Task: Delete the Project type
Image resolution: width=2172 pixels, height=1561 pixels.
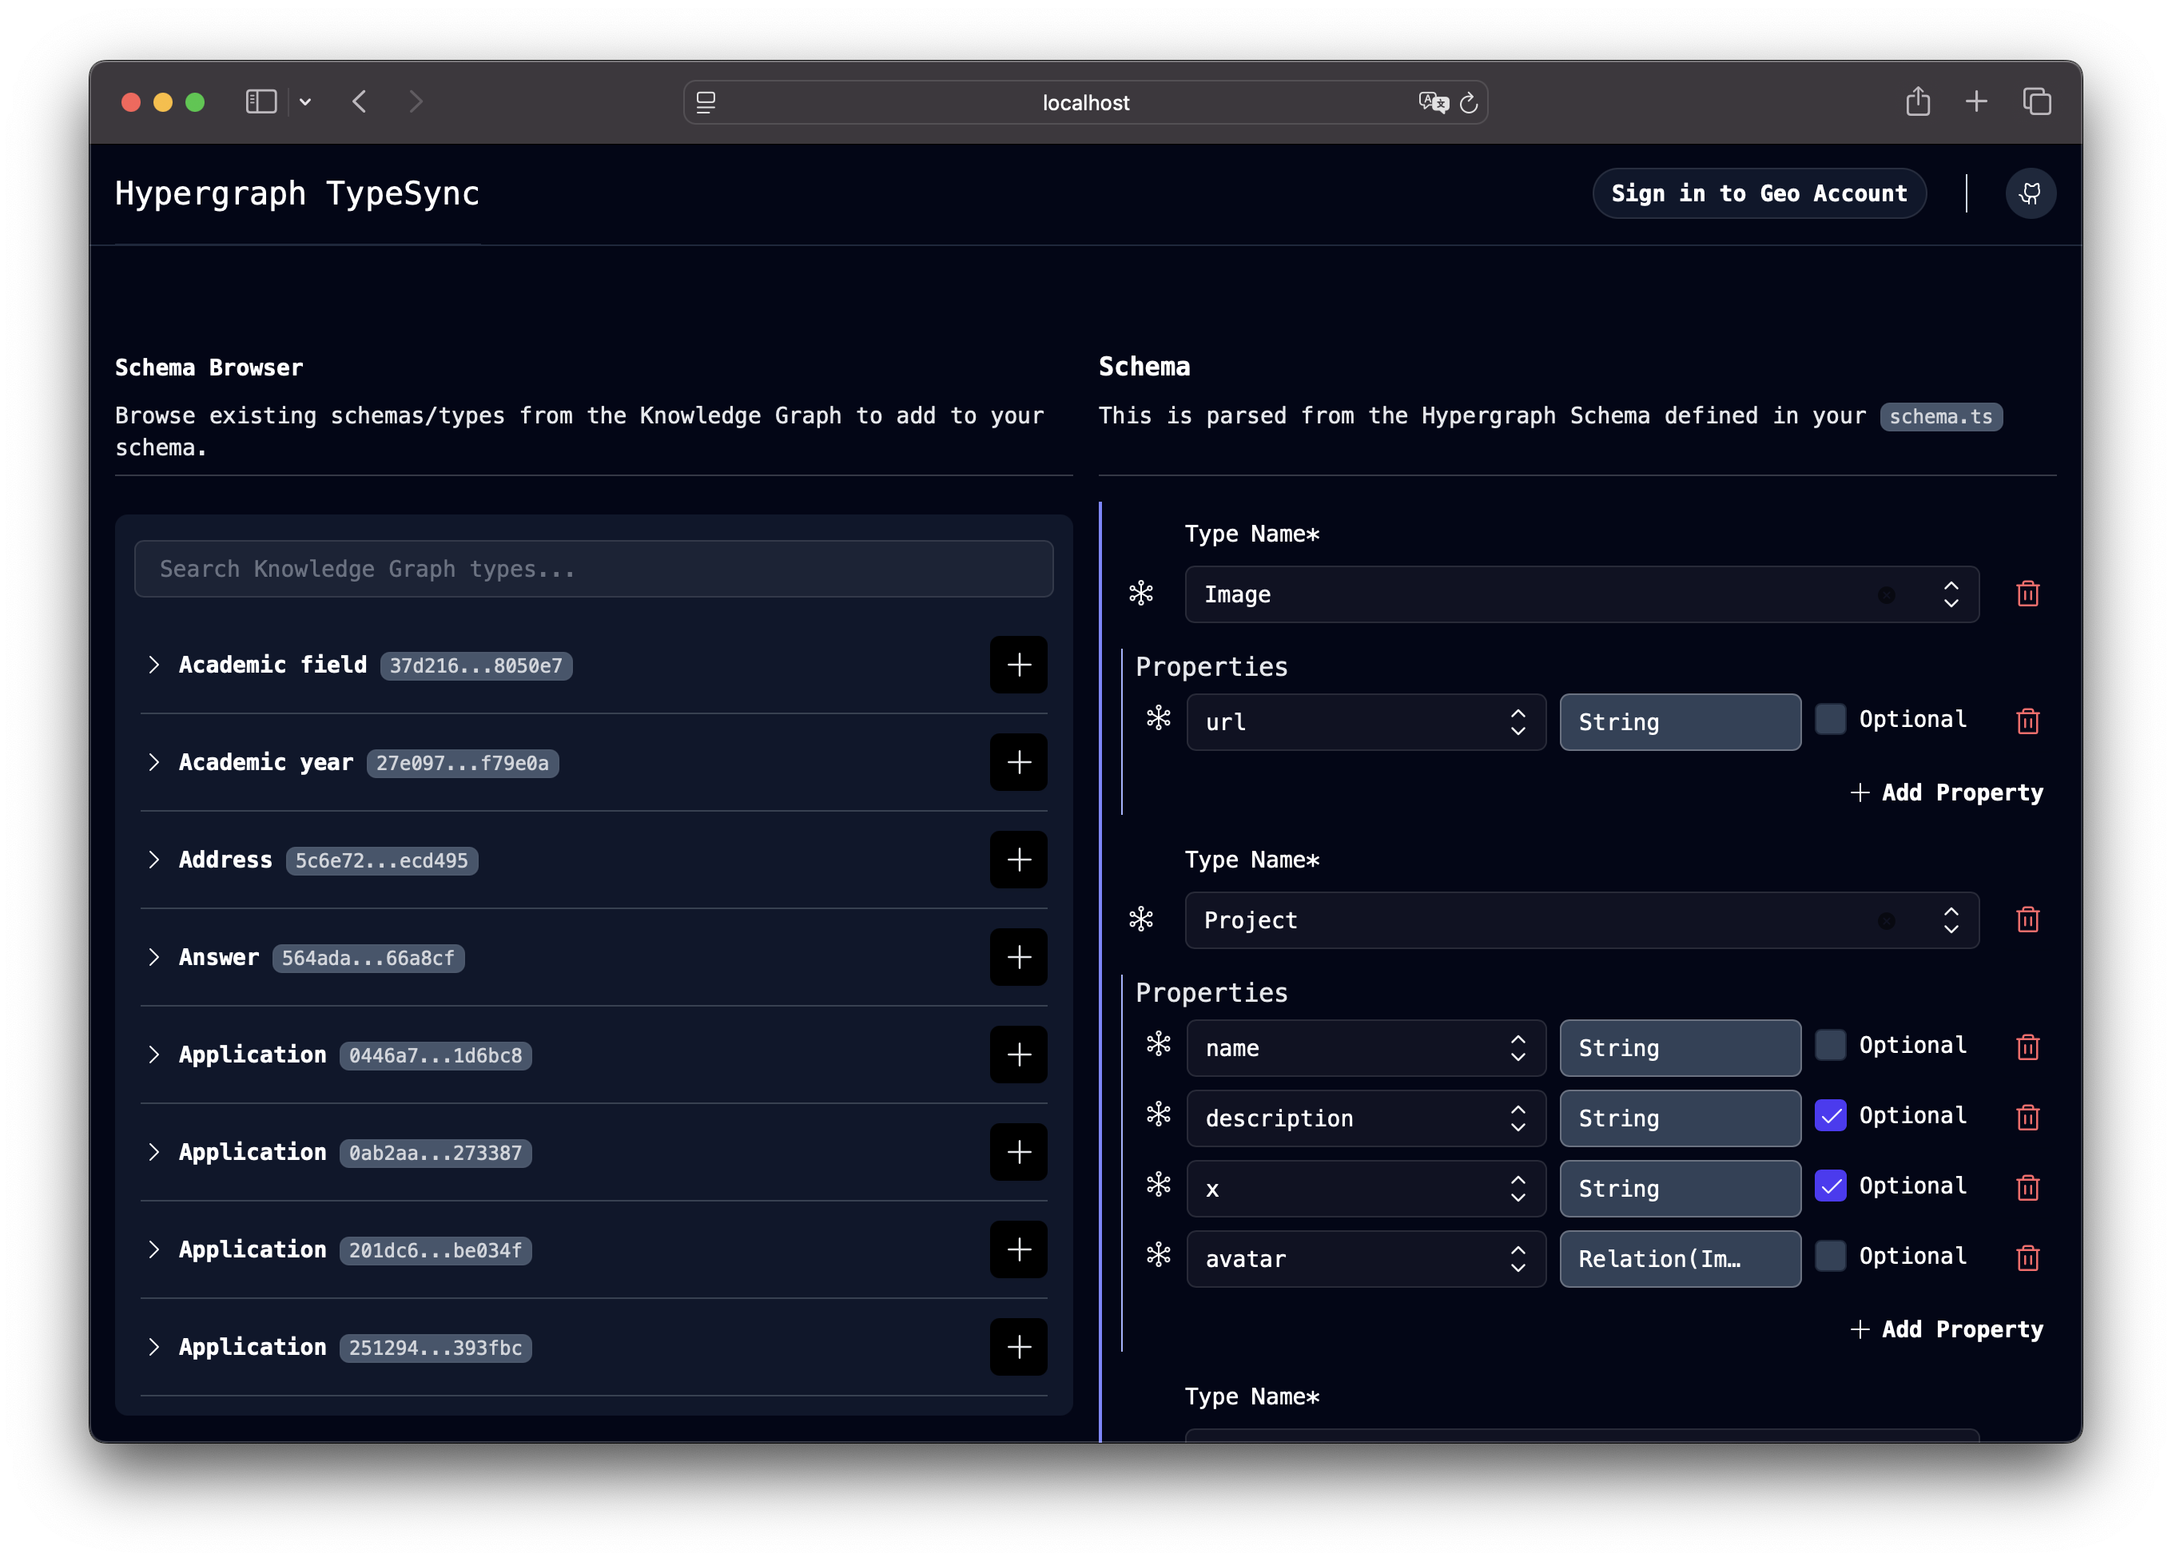Action: tap(2027, 920)
